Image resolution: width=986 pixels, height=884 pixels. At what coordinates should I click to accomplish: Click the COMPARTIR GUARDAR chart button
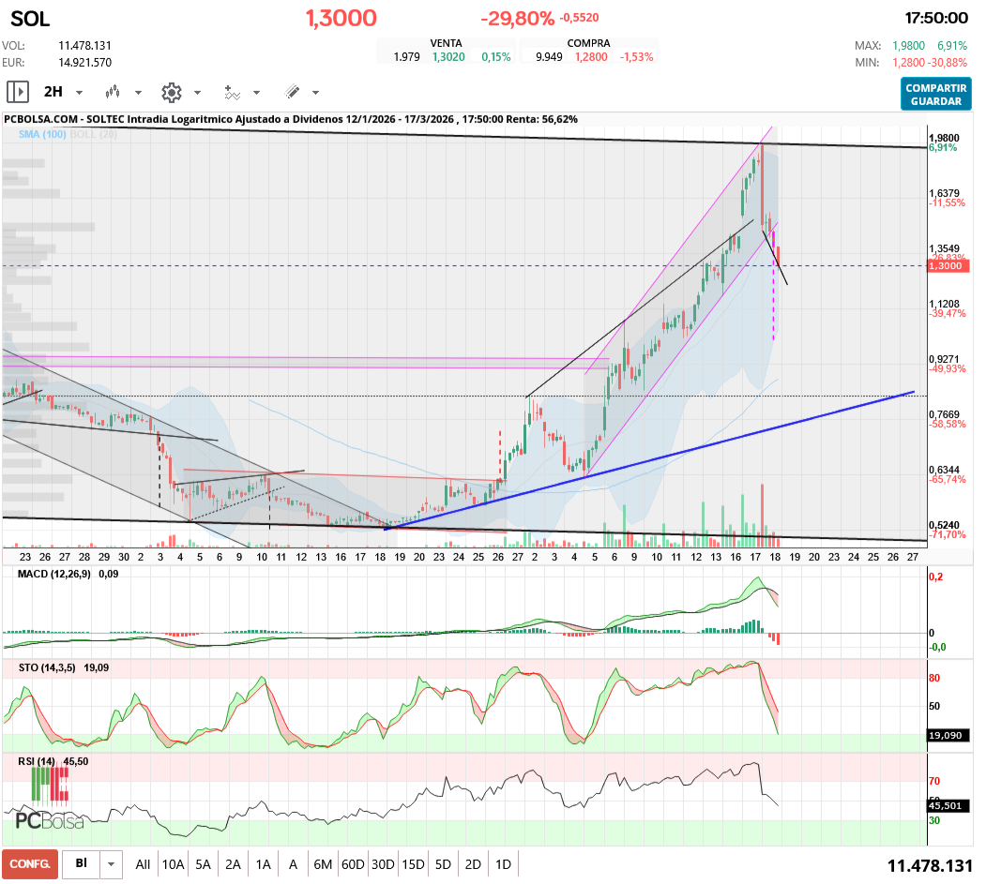point(936,92)
